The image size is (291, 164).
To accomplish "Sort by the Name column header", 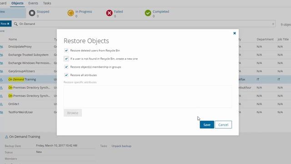I will point(13,39).
